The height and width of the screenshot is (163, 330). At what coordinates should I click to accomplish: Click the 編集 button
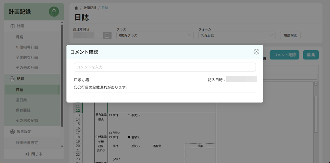point(310,55)
